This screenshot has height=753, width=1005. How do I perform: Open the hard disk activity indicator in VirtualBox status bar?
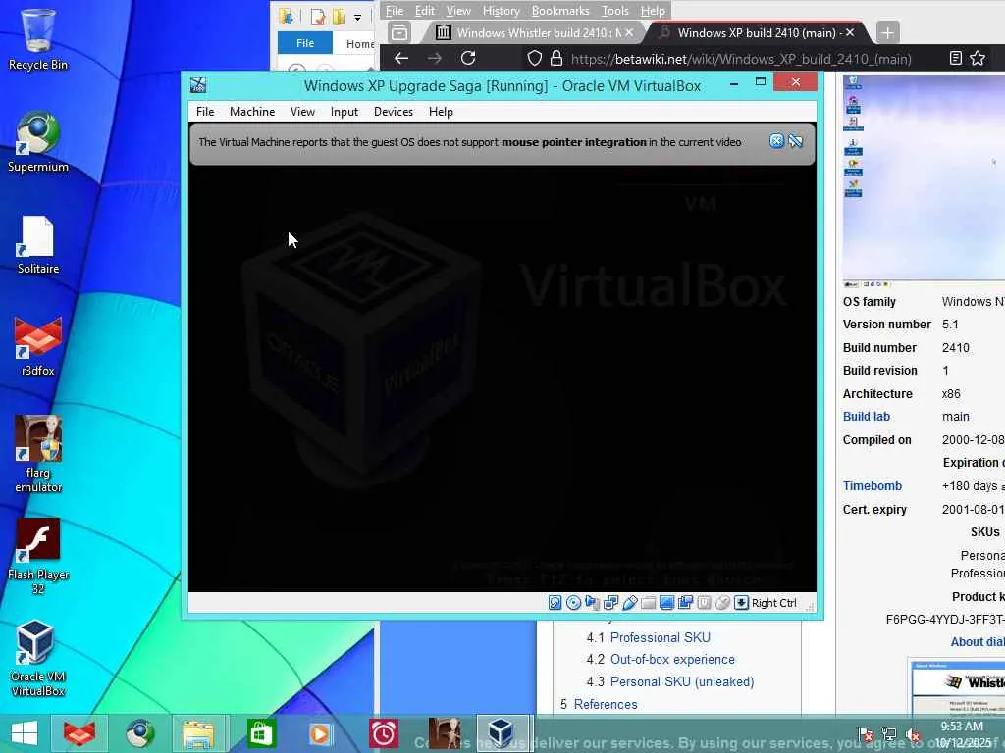coord(555,603)
